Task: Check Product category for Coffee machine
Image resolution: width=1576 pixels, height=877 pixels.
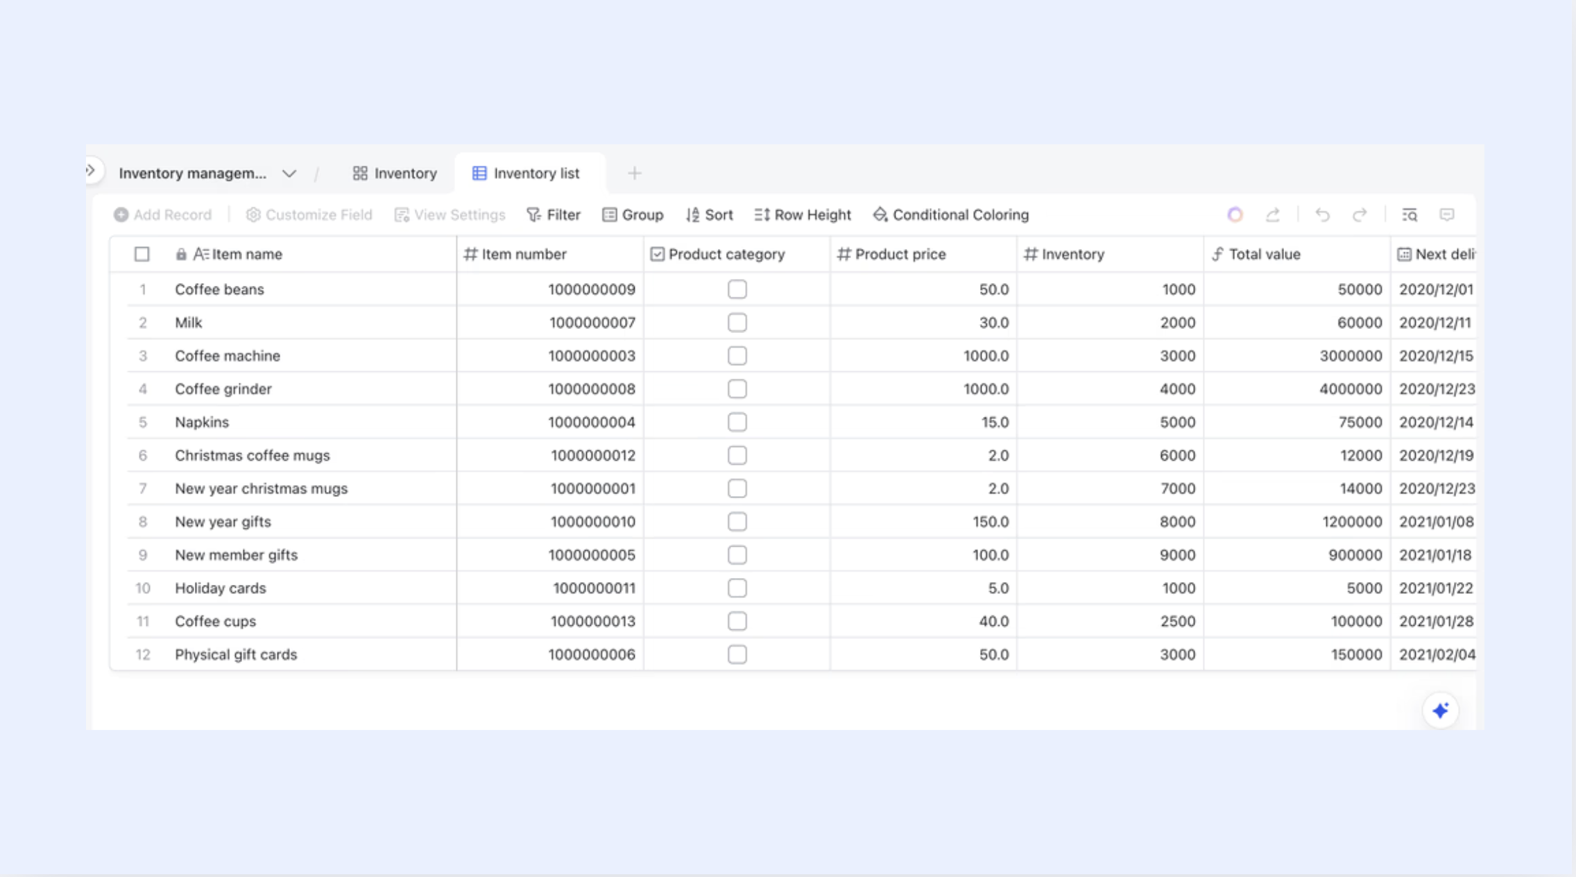Action: point(737,356)
